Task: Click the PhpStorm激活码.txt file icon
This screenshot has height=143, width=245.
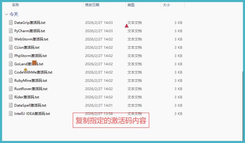Action: click(x=11, y=56)
